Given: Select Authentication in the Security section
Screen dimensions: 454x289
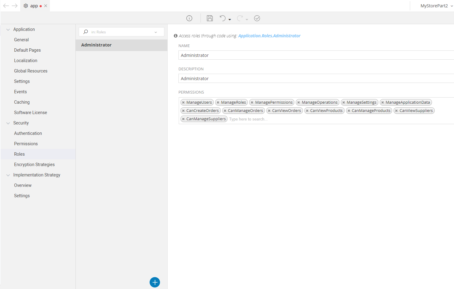Looking at the screenshot, I should [x=28, y=133].
